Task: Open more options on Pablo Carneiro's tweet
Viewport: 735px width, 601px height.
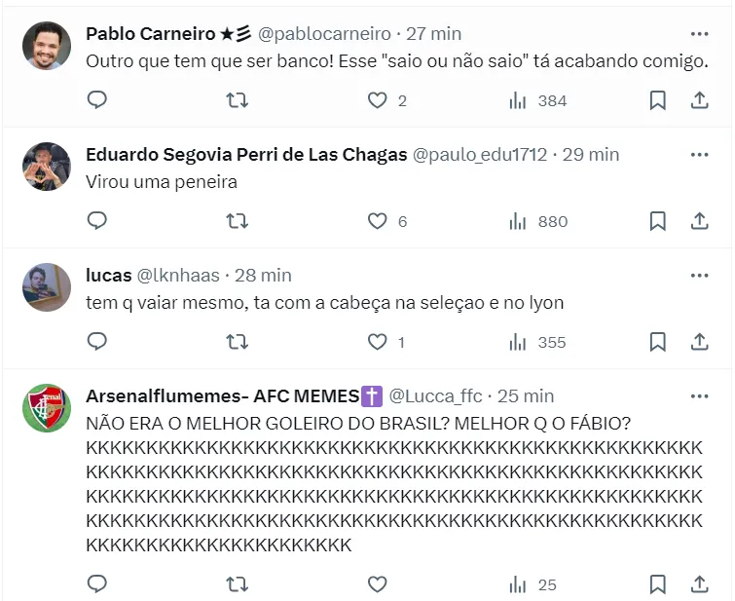Action: (699, 33)
